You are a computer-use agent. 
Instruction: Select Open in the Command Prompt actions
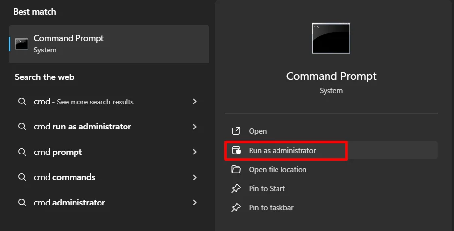tap(331, 131)
